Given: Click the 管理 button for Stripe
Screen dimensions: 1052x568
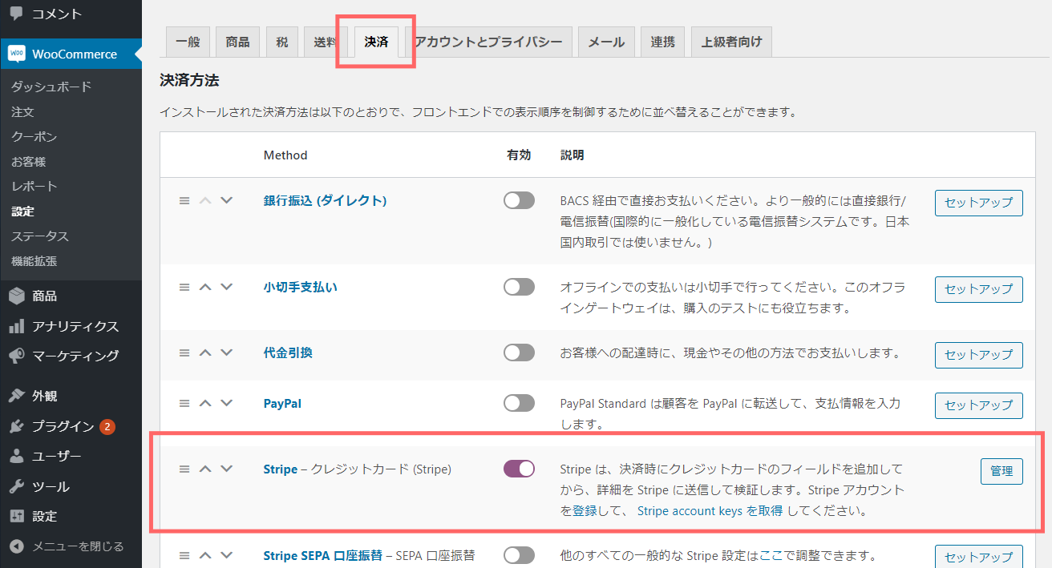Looking at the screenshot, I should 1001,471.
